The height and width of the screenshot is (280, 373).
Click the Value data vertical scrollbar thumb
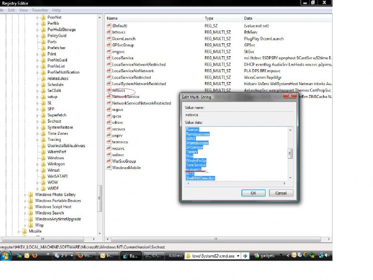tap(290, 154)
